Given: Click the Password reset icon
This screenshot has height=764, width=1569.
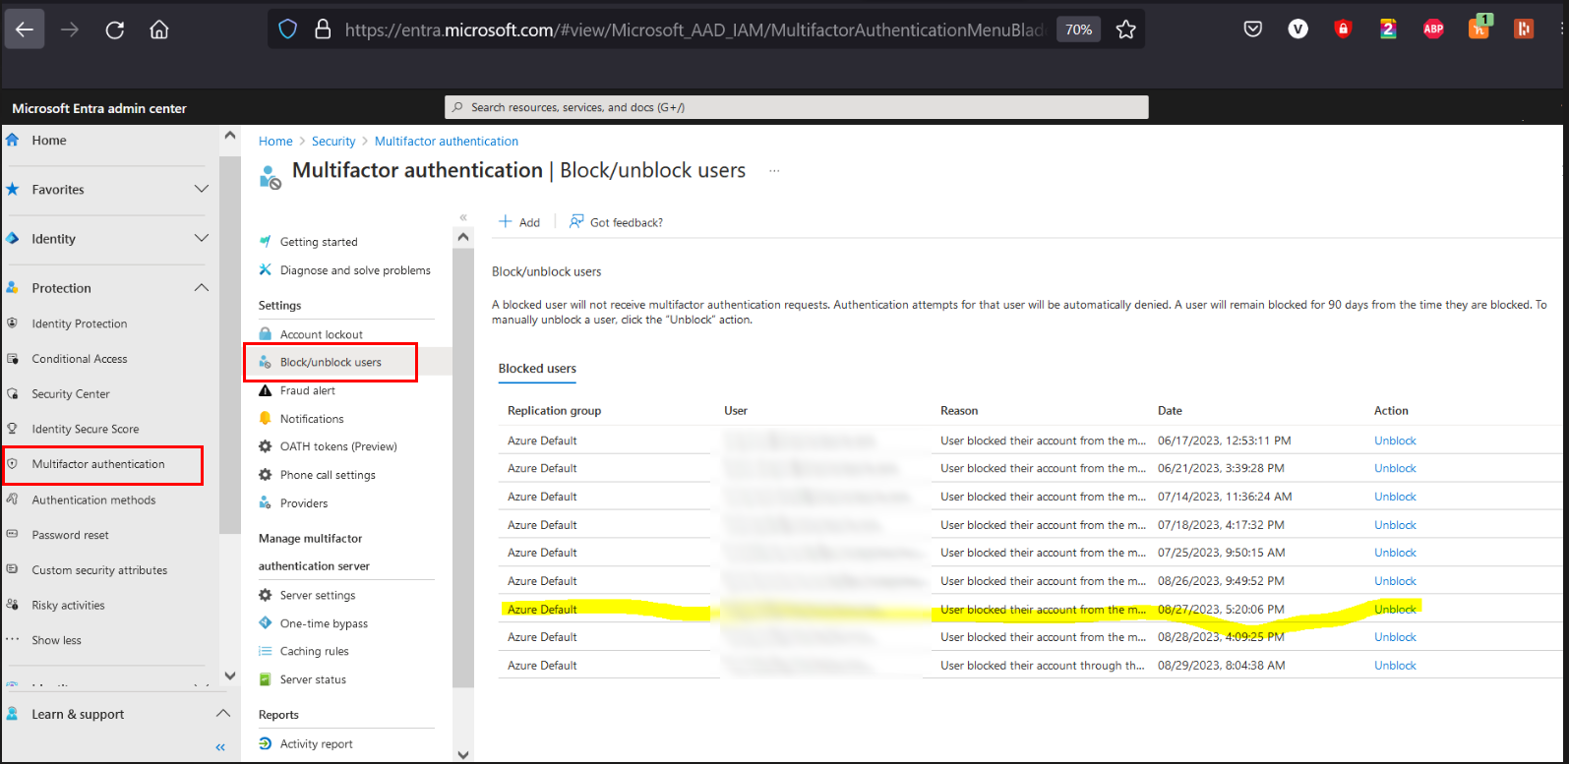Looking at the screenshot, I should [x=13, y=535].
